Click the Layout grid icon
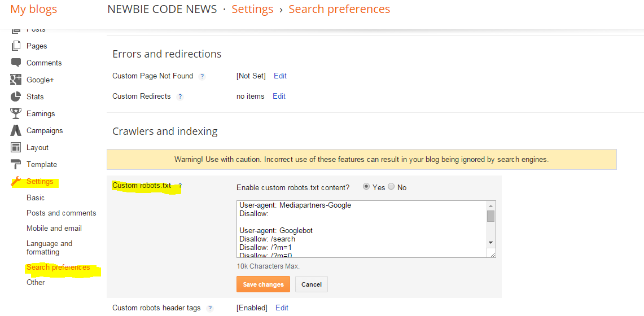The width and height of the screenshot is (644, 316). click(16, 147)
